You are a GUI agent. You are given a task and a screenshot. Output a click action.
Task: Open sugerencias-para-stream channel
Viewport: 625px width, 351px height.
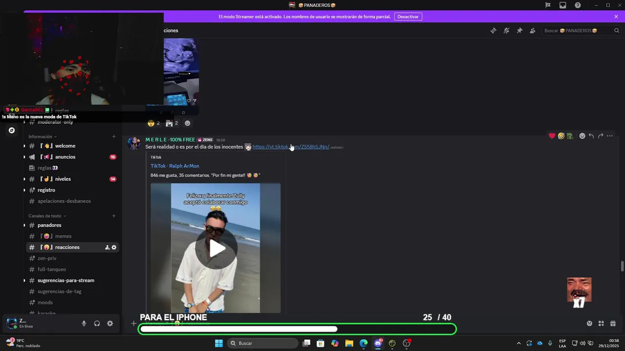point(72,280)
